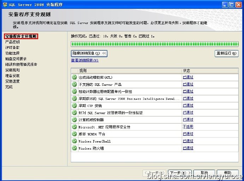Click green check icon for 计算机域控制器
Screen dimensions: 244x181
[75, 120]
